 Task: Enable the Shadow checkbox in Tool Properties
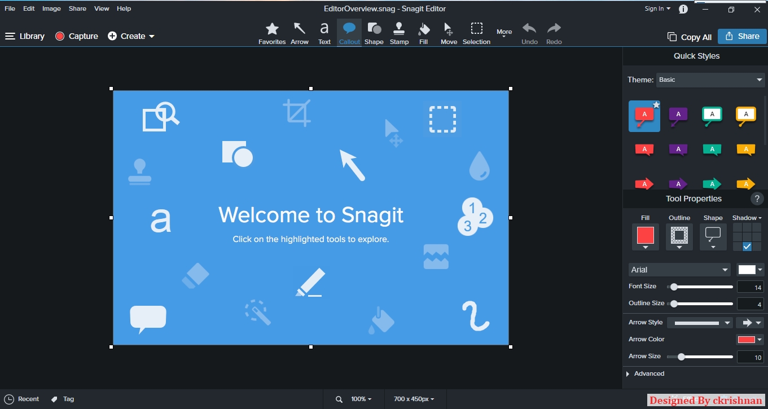click(748, 245)
